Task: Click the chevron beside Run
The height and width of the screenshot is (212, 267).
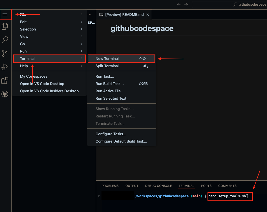Action: [x=81, y=51]
